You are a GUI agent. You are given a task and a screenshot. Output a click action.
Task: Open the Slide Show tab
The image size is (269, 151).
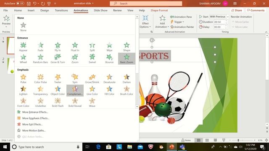(x=100, y=10)
